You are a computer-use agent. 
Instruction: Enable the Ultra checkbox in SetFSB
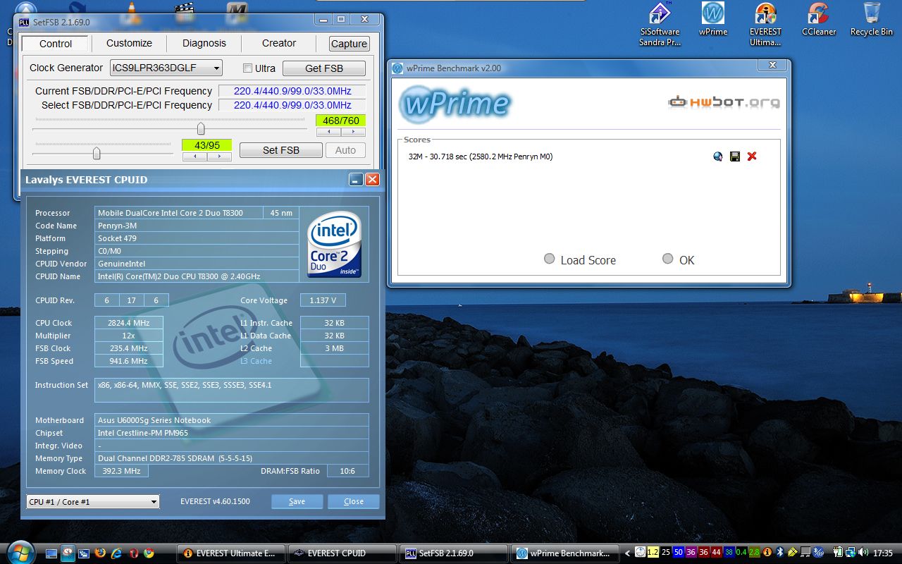pyautogui.click(x=247, y=68)
